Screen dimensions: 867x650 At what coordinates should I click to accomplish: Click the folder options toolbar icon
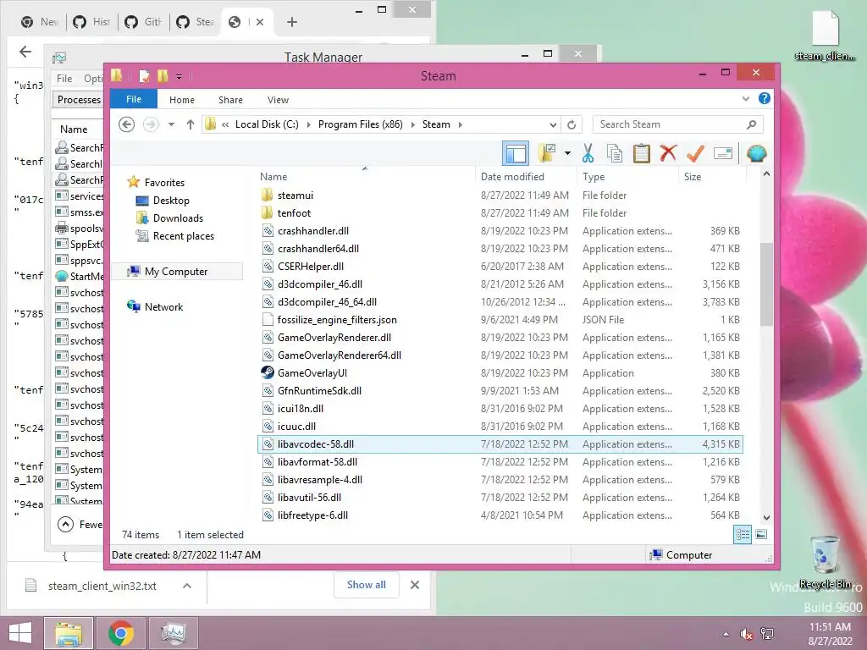(547, 153)
